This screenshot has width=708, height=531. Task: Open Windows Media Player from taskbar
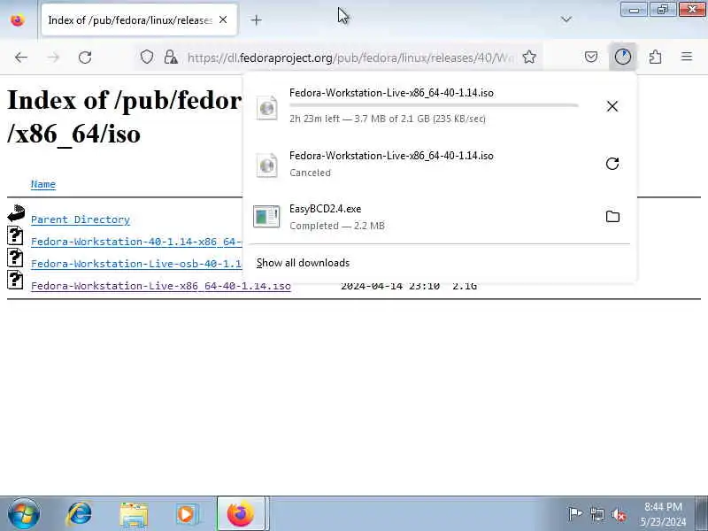pyautogui.click(x=186, y=514)
